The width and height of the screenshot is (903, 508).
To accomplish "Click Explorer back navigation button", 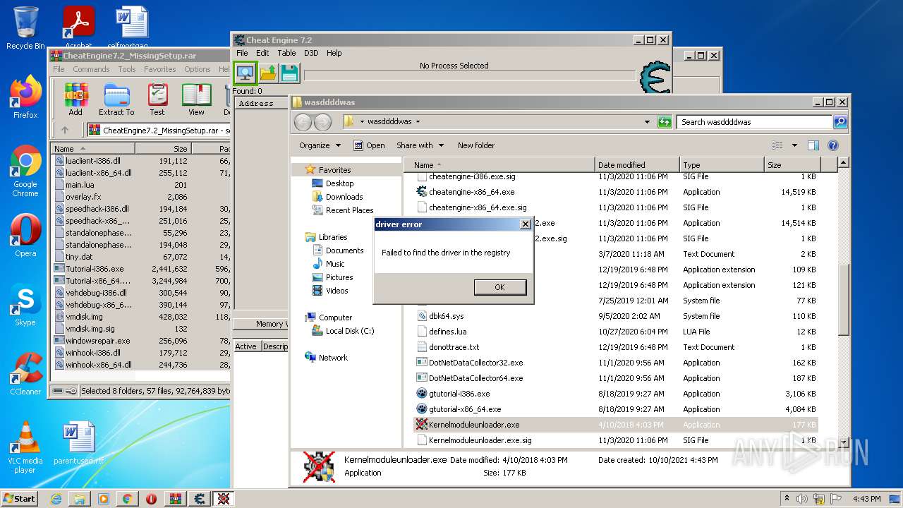I will [x=303, y=122].
